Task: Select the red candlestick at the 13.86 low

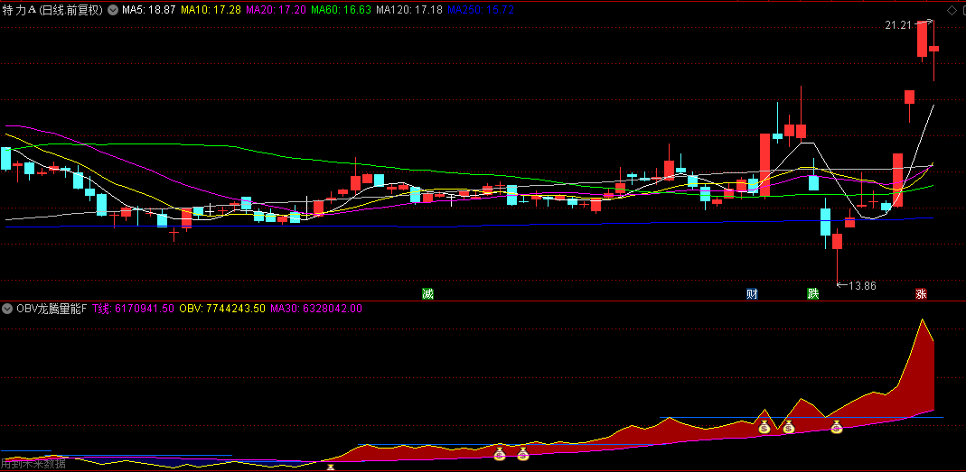Action: [x=838, y=241]
